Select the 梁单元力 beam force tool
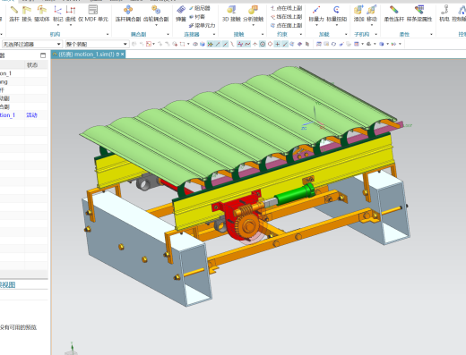 click(202, 25)
